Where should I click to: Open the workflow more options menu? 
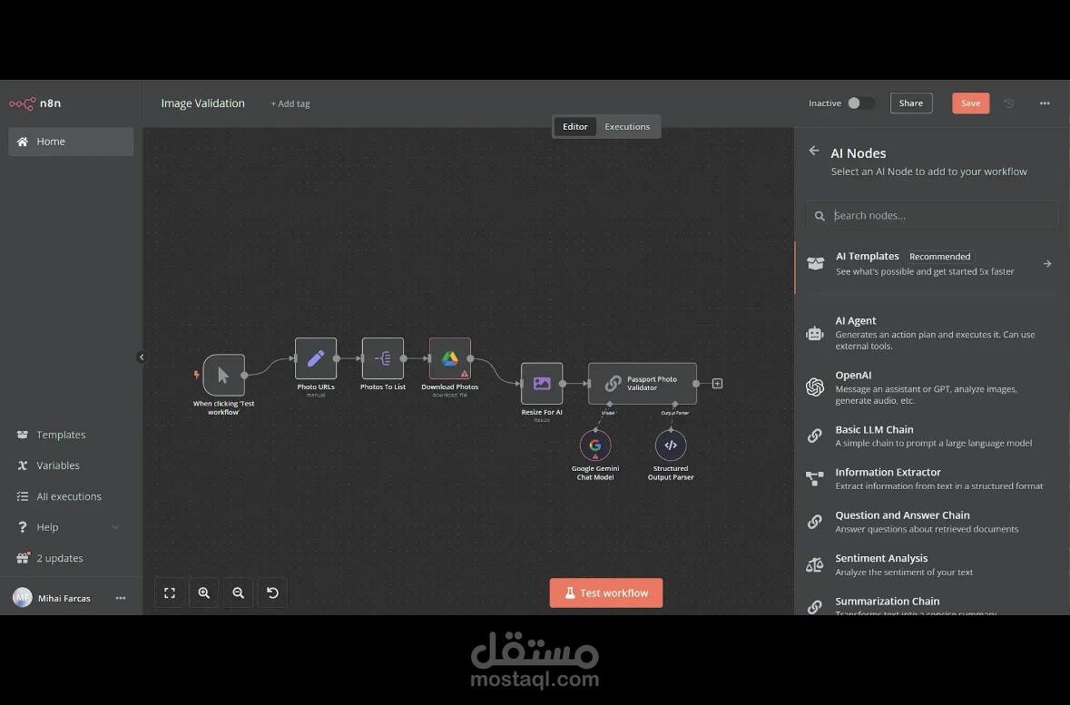click(x=1045, y=103)
